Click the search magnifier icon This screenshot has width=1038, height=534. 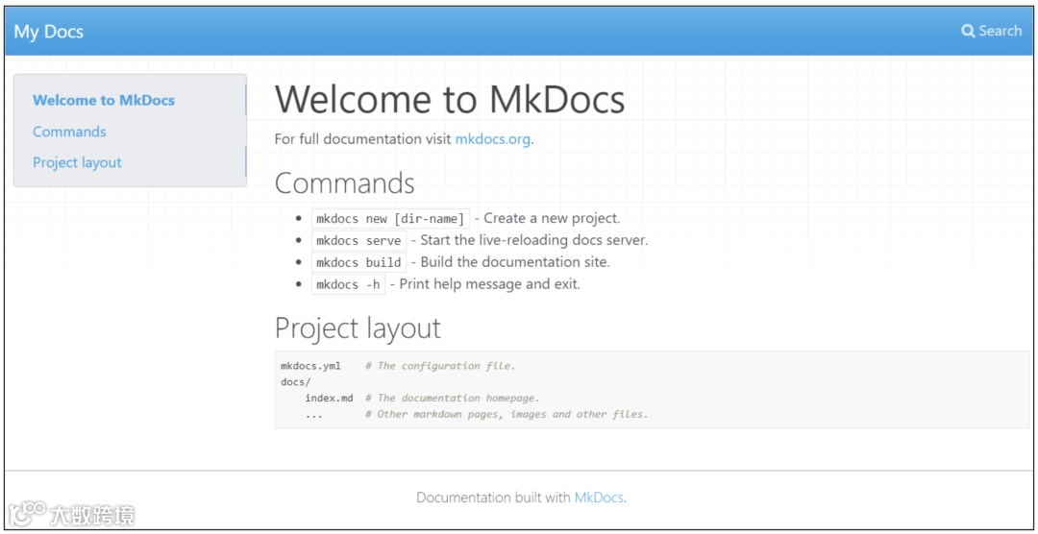(968, 31)
